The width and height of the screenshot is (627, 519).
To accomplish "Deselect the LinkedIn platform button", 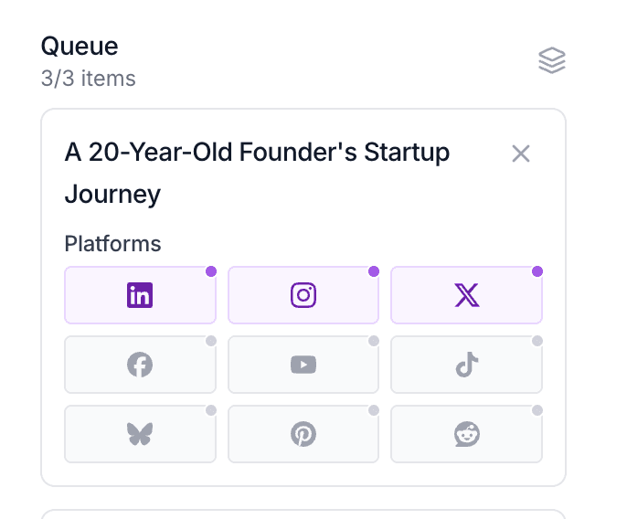I will (x=140, y=295).
